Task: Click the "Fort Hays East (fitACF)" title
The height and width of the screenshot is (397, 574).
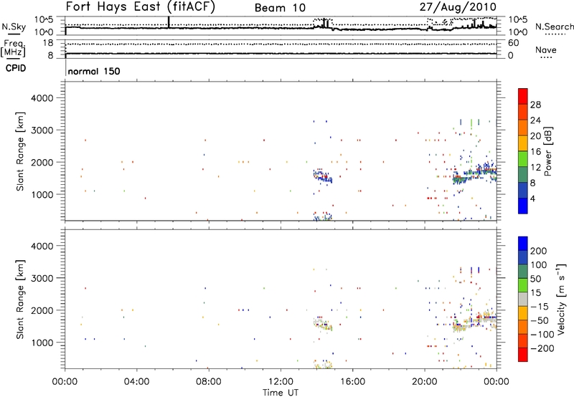Action: (x=141, y=6)
